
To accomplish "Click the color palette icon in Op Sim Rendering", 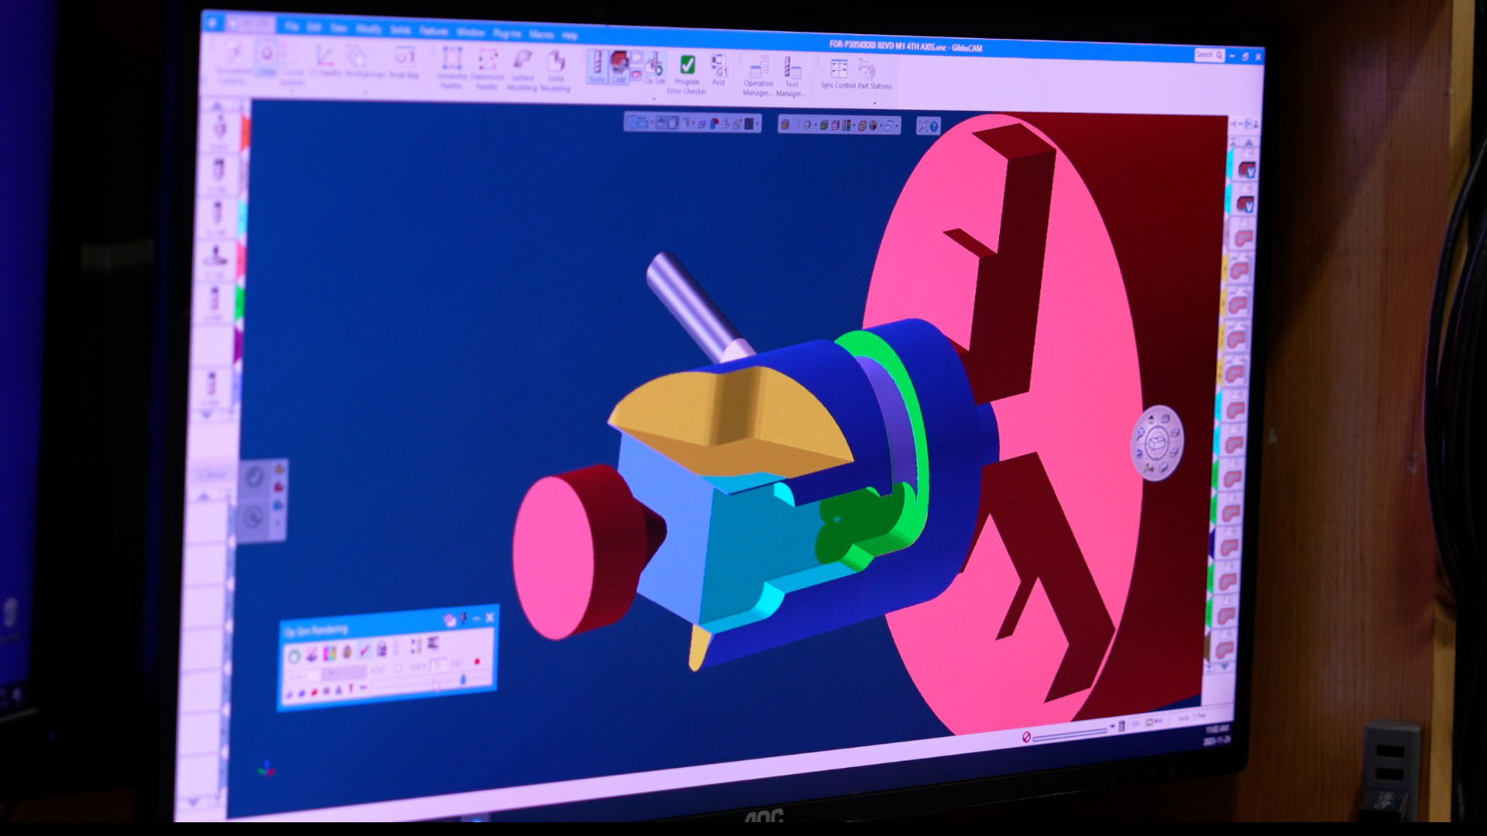I will coord(330,653).
